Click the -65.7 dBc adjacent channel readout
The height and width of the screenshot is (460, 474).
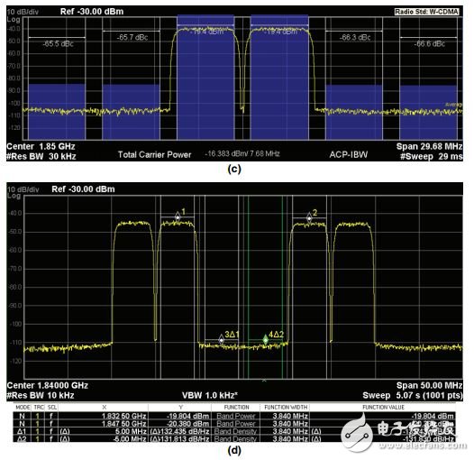pos(132,37)
